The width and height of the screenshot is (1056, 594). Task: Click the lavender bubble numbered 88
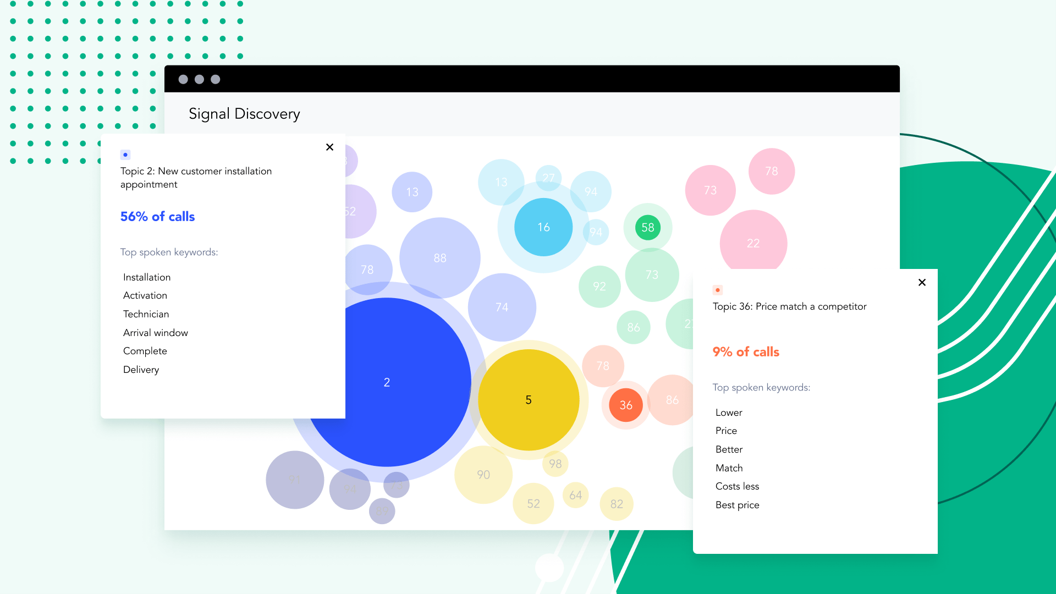(x=439, y=257)
